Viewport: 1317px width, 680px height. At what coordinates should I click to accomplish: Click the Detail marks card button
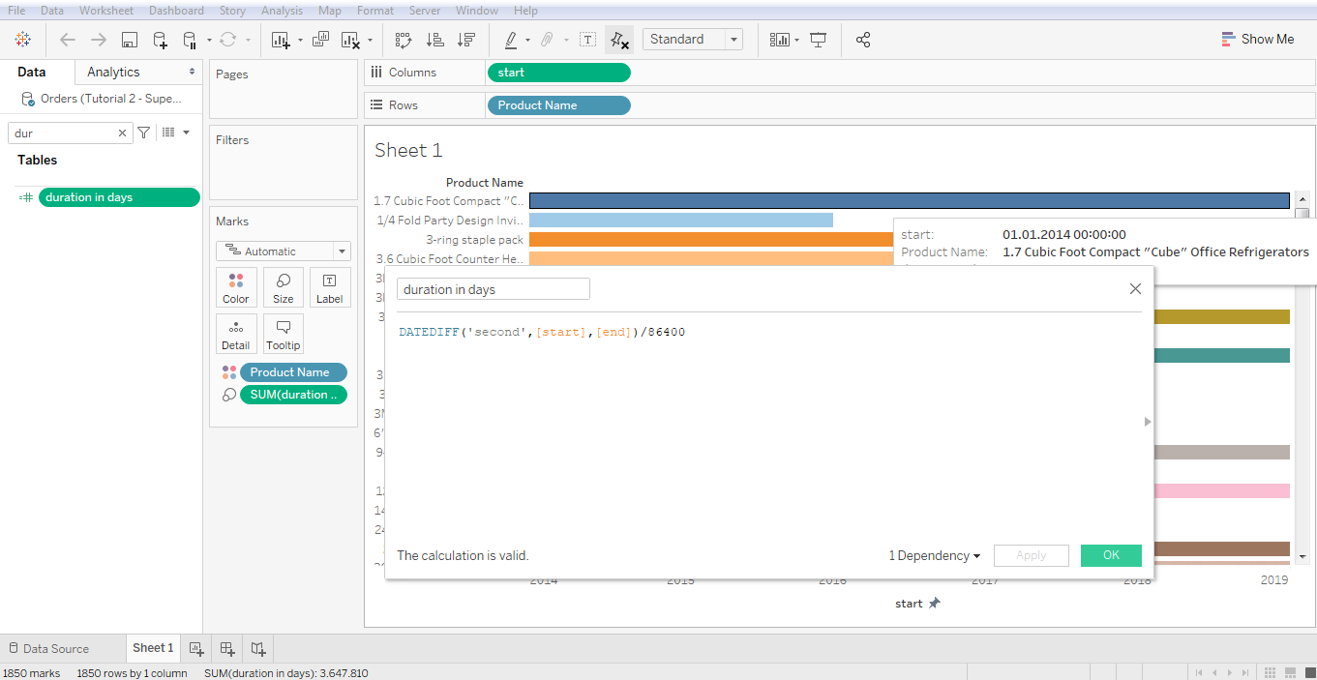[236, 334]
